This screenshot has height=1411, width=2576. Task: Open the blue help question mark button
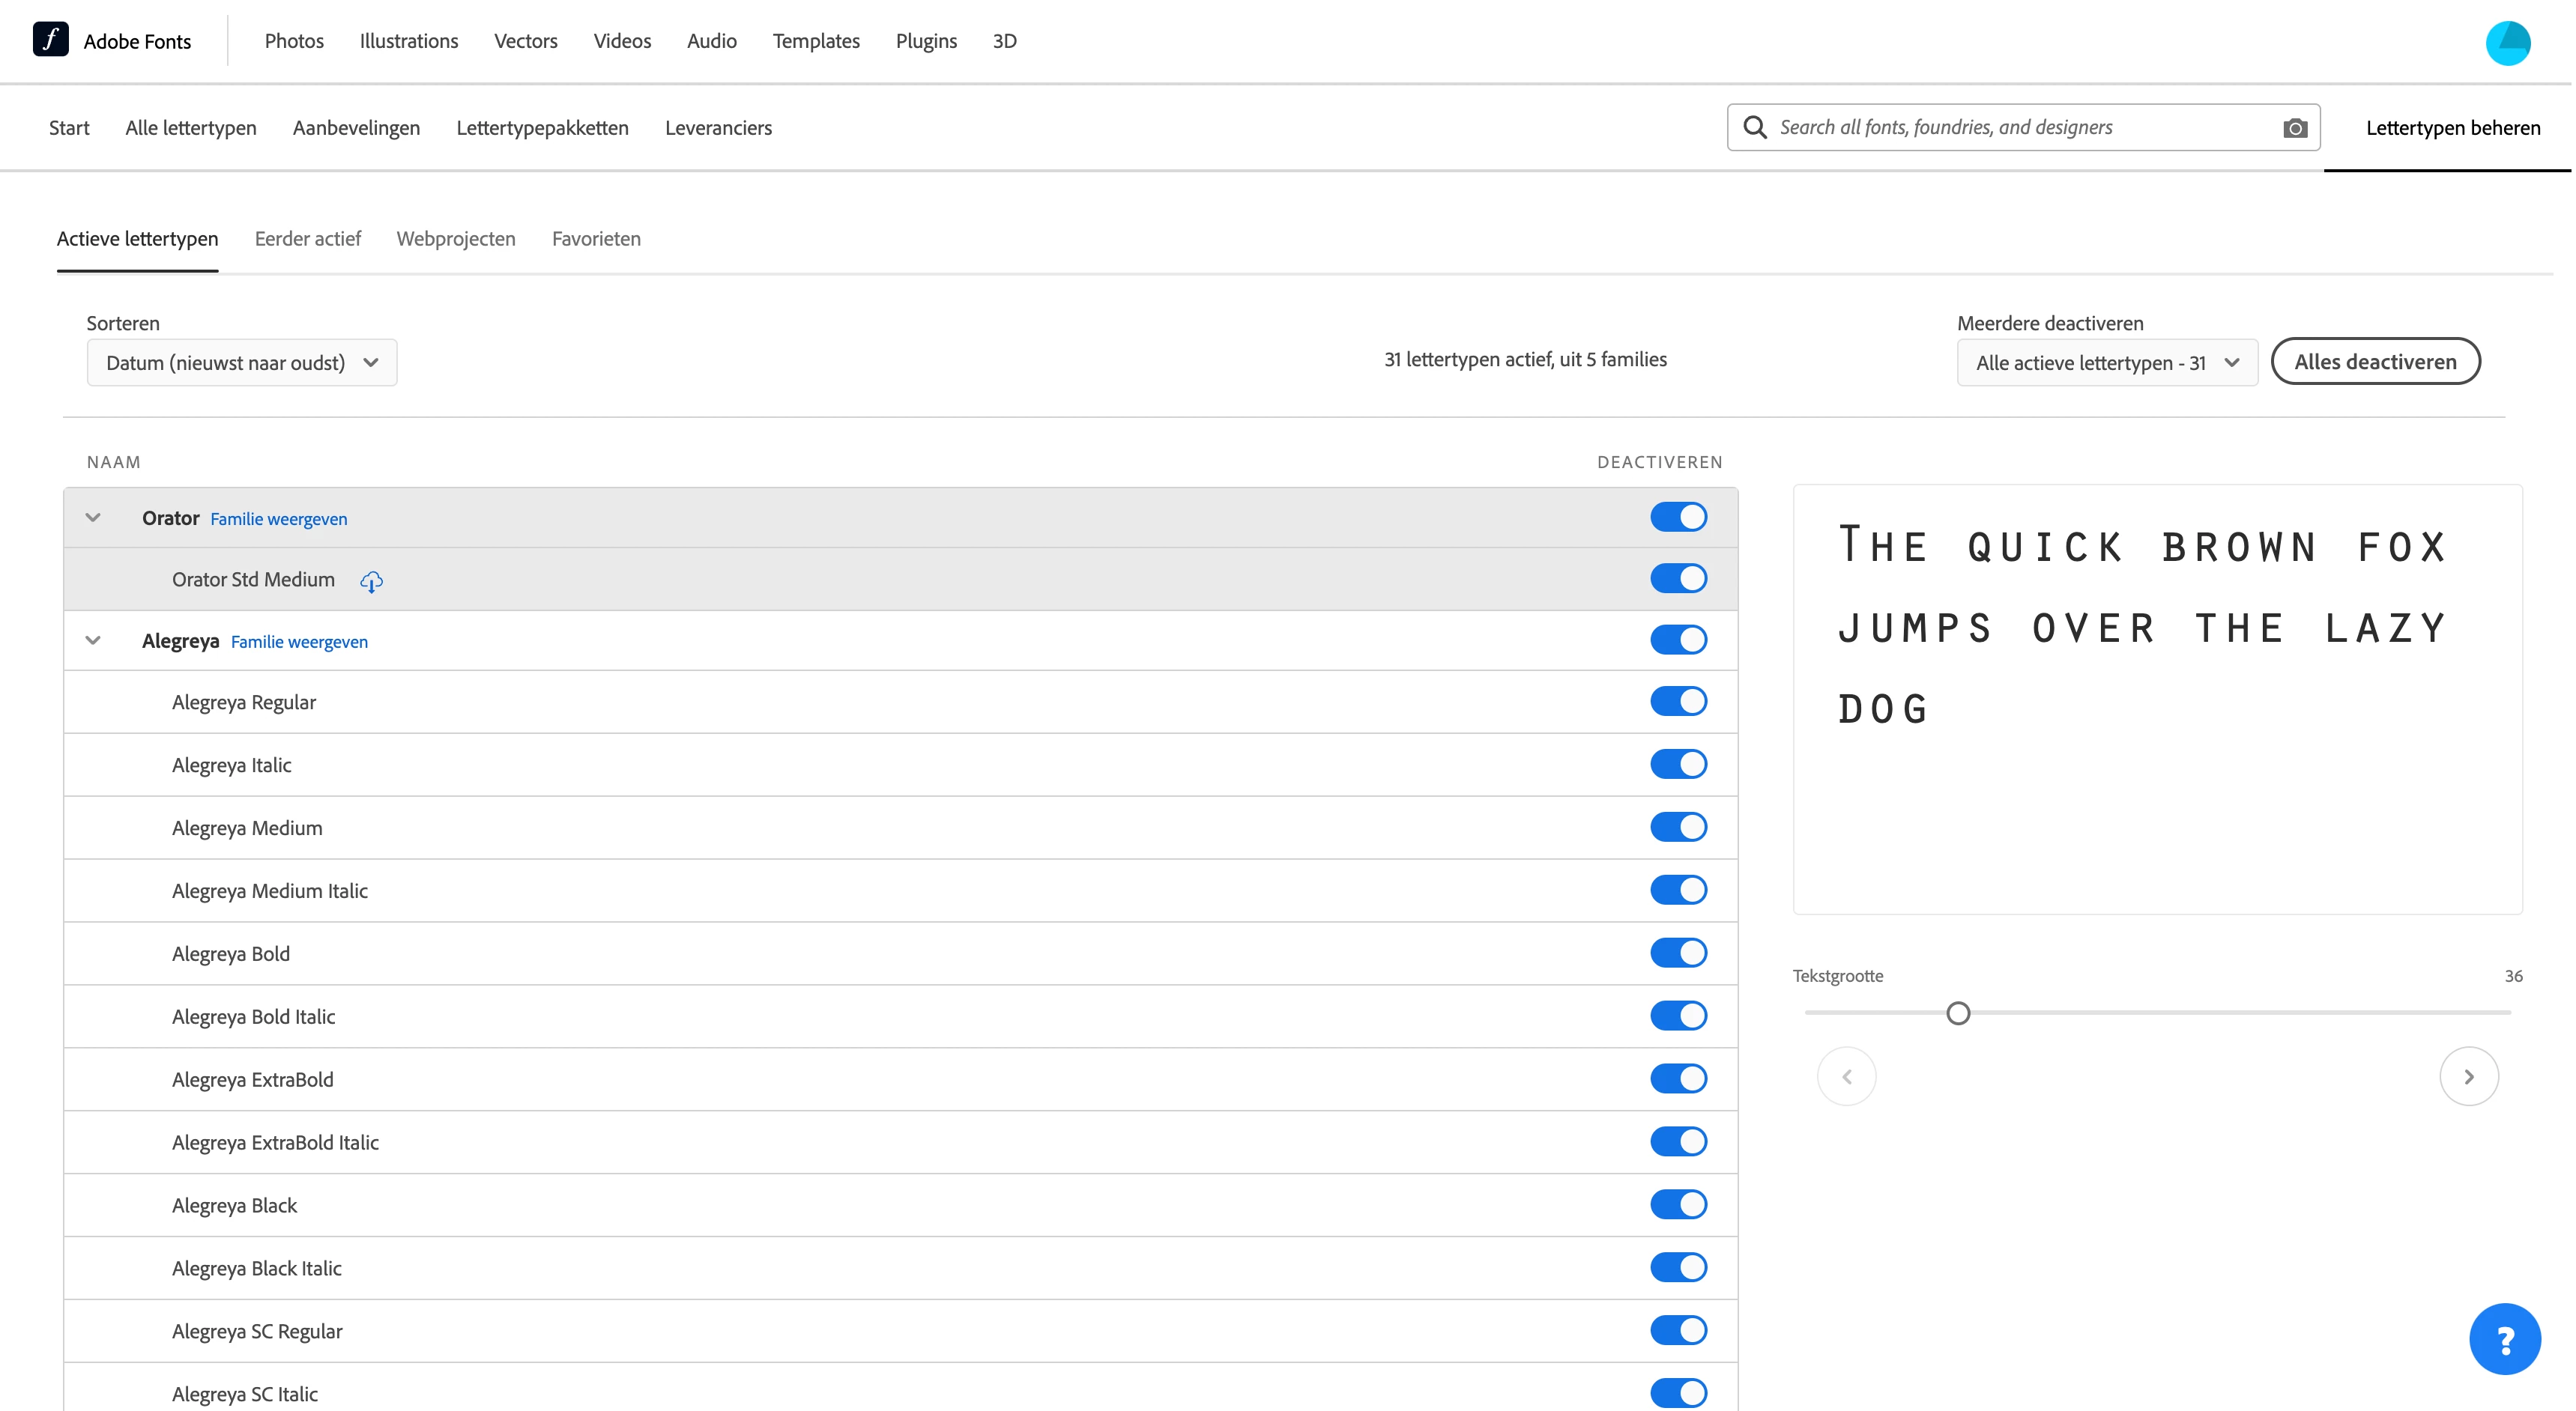[2504, 1339]
